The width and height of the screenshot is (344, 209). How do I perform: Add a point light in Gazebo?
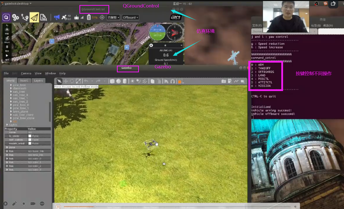point(132,81)
